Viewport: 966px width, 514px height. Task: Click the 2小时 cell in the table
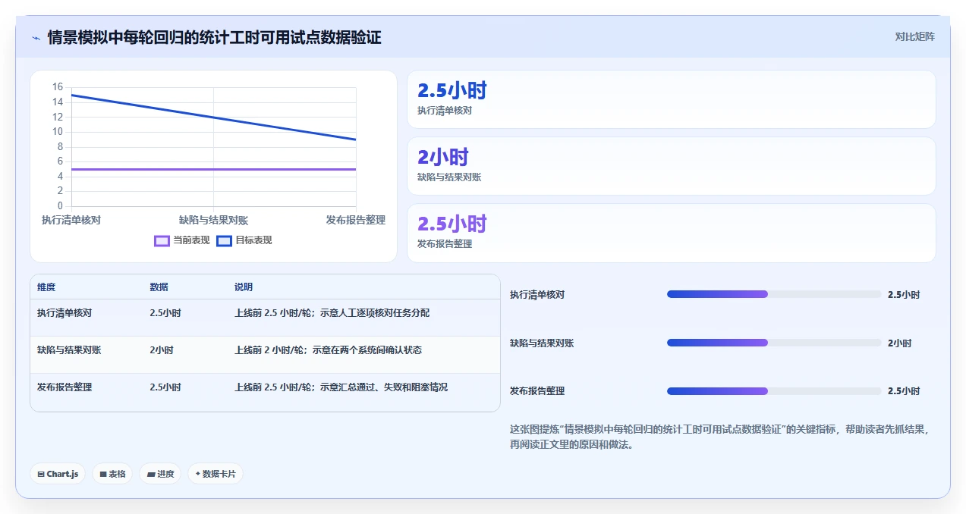point(162,350)
